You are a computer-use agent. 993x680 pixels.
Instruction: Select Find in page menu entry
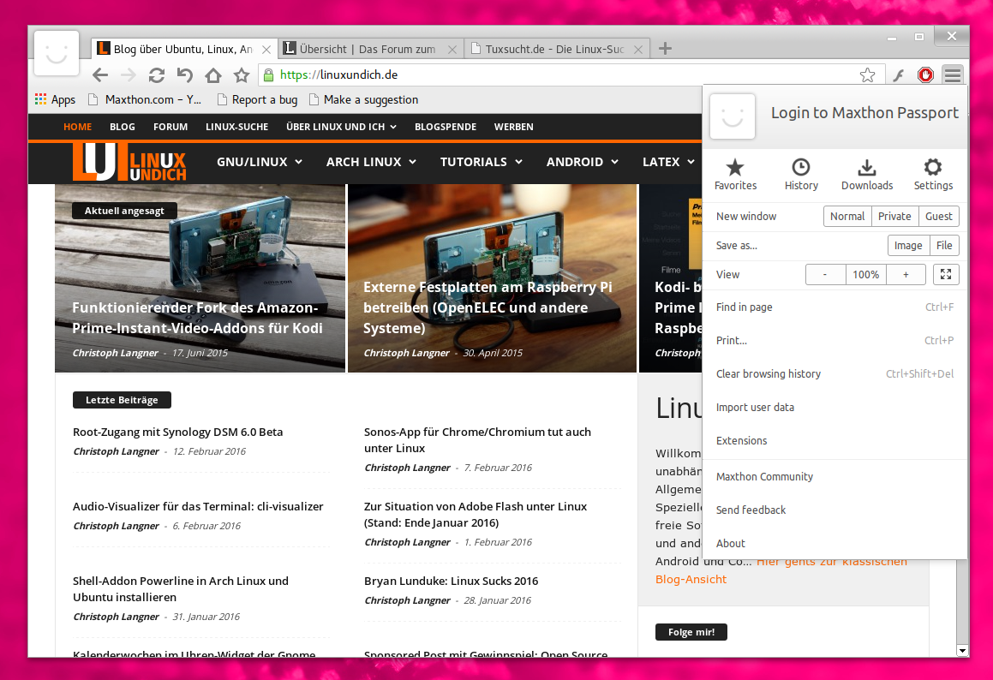(x=834, y=307)
